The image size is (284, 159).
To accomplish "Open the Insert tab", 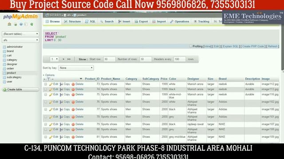I will point(124,22).
